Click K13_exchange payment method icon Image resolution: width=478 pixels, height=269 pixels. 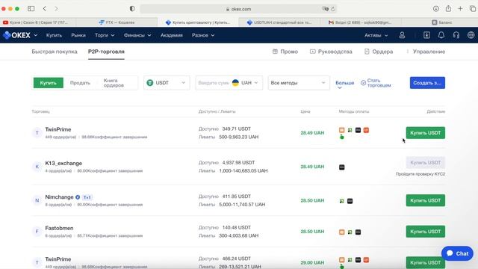coord(342,167)
